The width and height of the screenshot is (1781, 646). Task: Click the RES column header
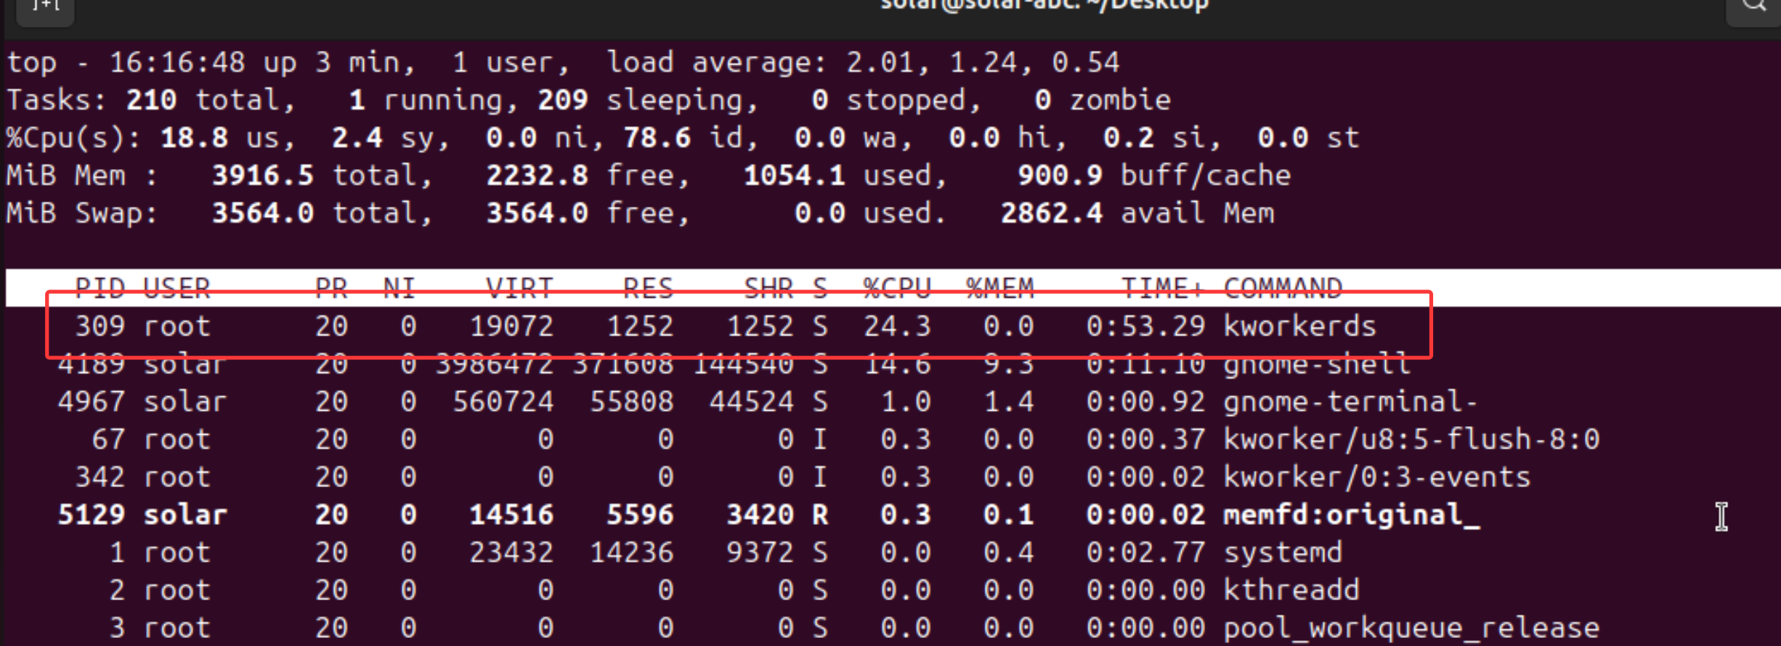648,288
